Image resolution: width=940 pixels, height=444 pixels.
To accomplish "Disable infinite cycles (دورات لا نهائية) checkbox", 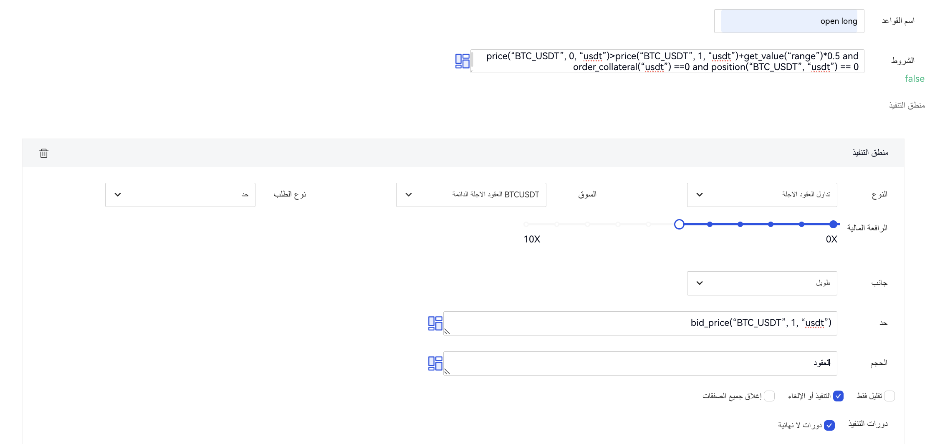I will [829, 425].
